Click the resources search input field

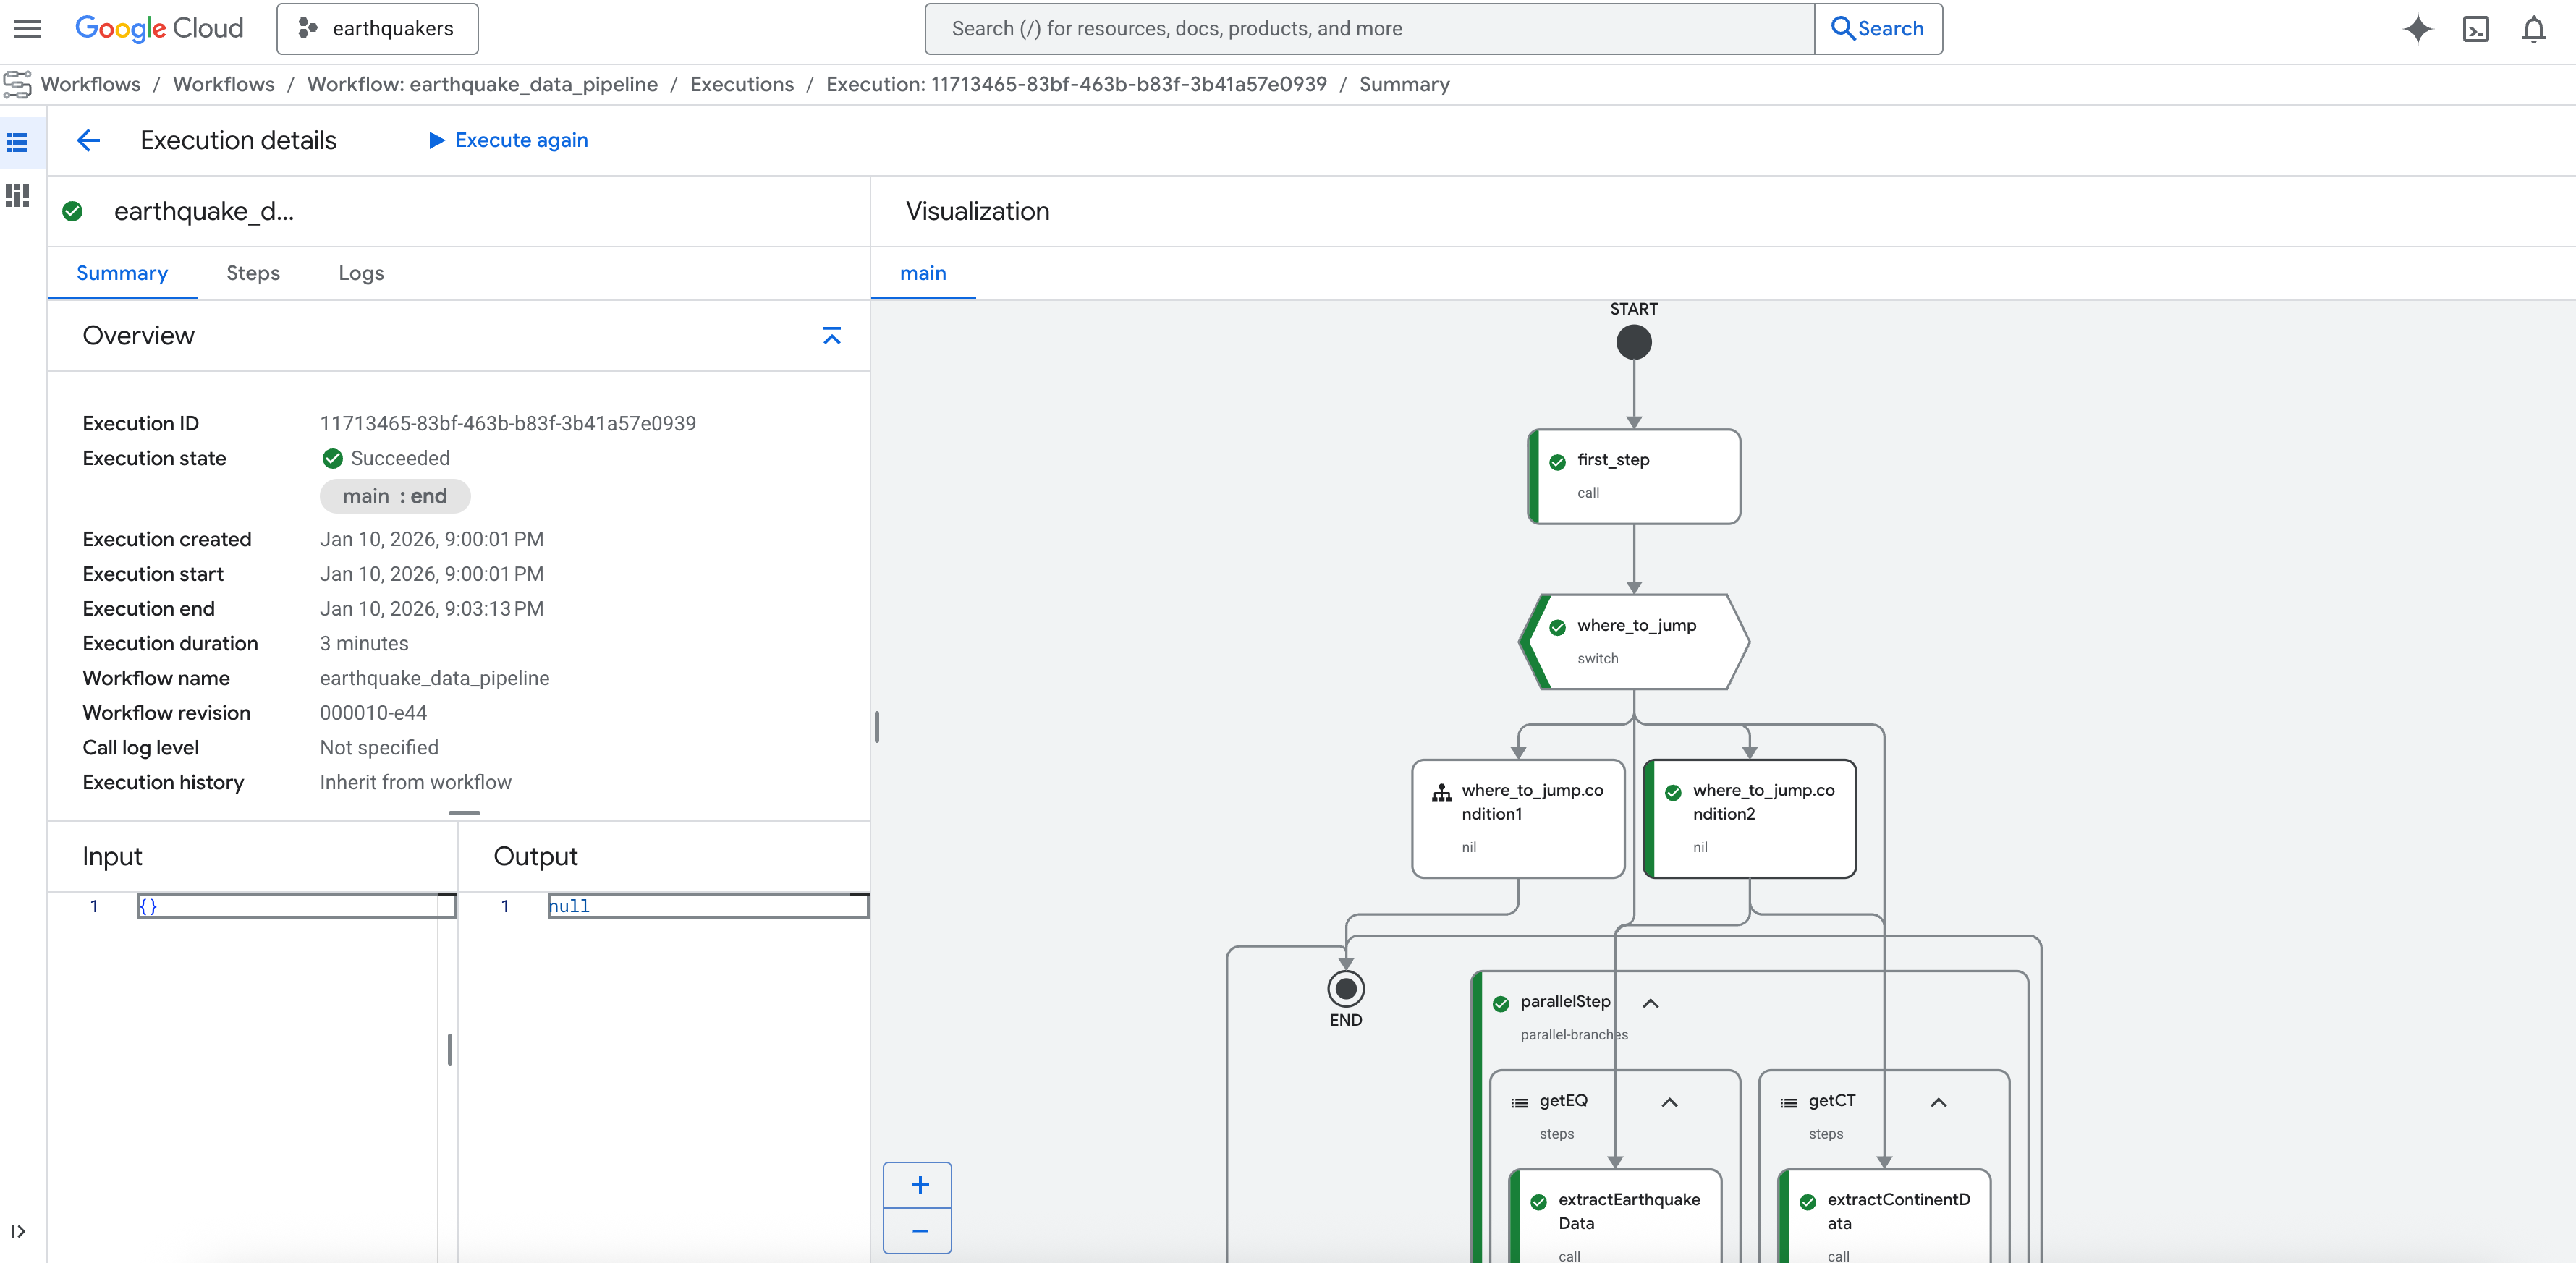pos(1369,29)
